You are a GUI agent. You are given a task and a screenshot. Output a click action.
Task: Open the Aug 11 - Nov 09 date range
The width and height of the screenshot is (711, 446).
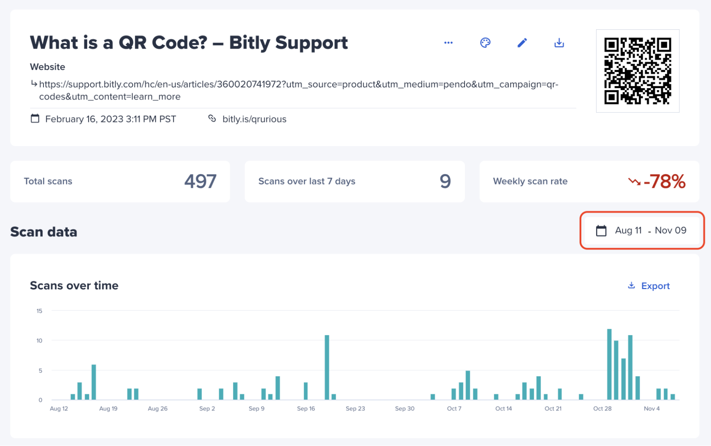click(650, 230)
